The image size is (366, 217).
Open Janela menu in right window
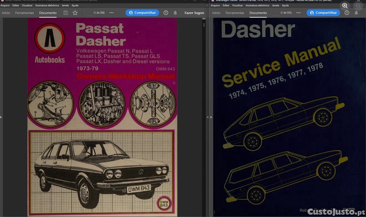pos(275,5)
